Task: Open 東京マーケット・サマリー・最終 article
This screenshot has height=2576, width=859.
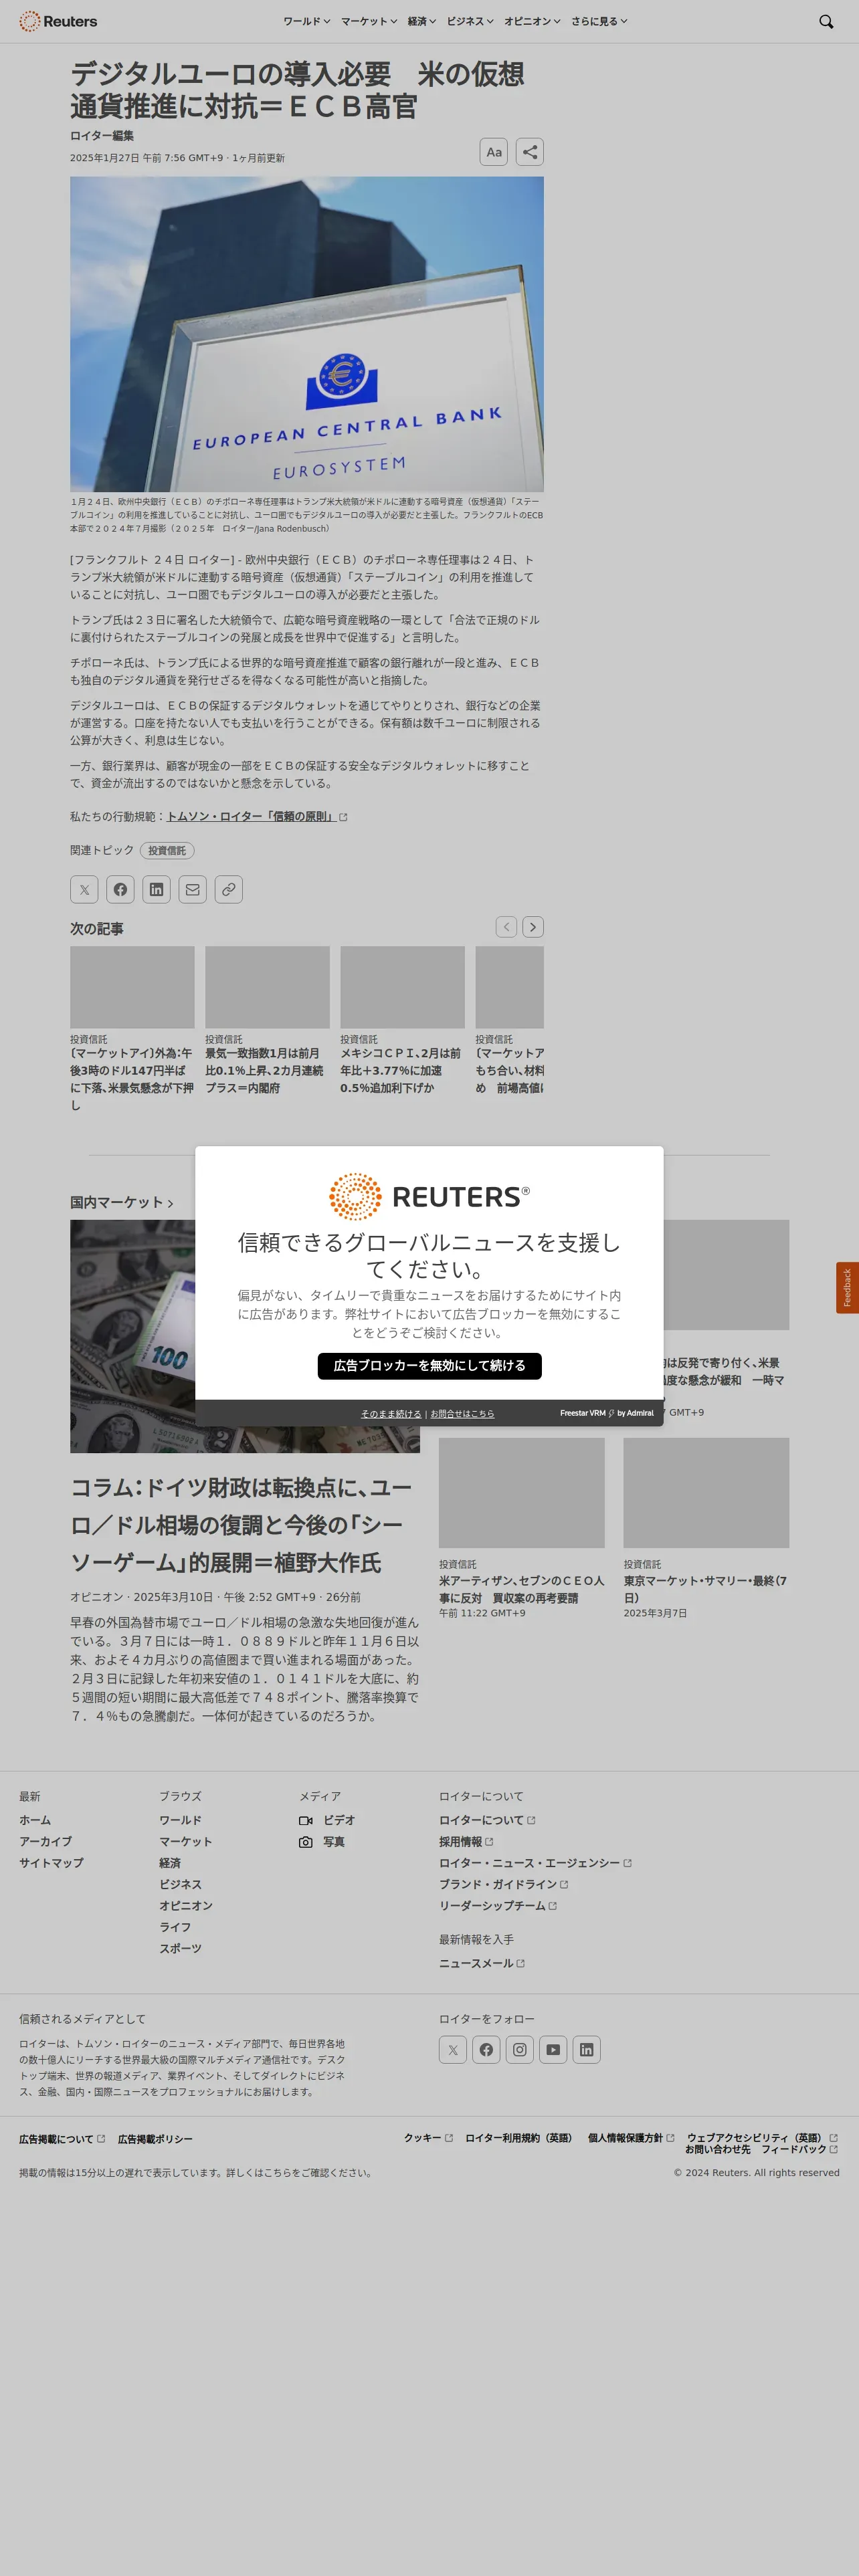Action: [705, 1589]
